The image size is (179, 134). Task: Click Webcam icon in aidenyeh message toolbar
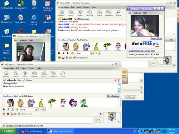click(6, 74)
